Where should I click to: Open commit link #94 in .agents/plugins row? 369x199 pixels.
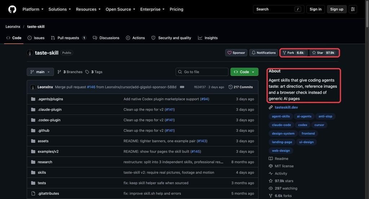[x=205, y=99]
